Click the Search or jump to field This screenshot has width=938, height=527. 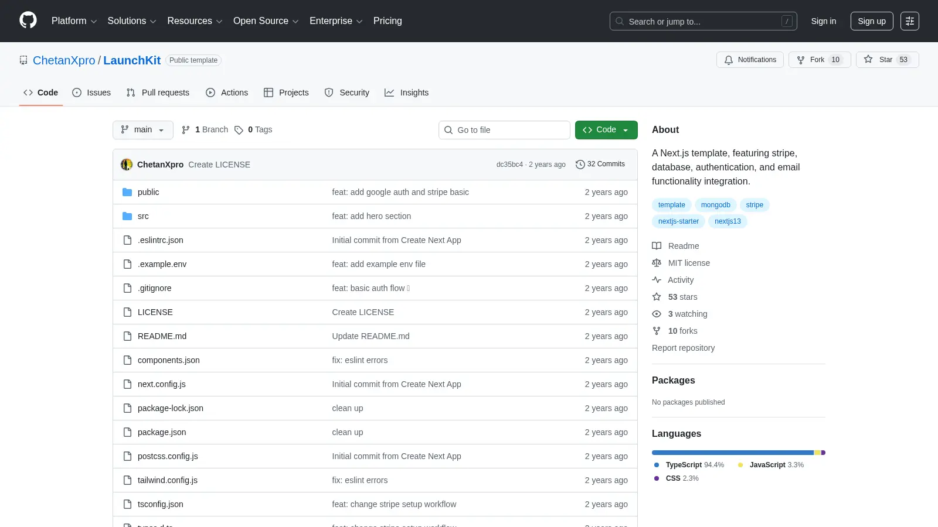pyautogui.click(x=704, y=21)
